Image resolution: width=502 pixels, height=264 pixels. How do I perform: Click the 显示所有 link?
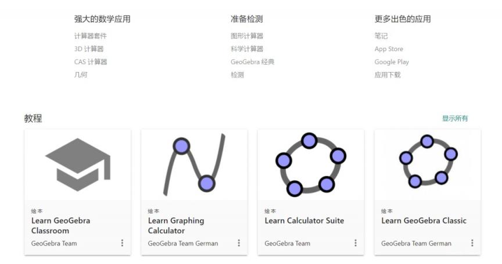(x=455, y=119)
